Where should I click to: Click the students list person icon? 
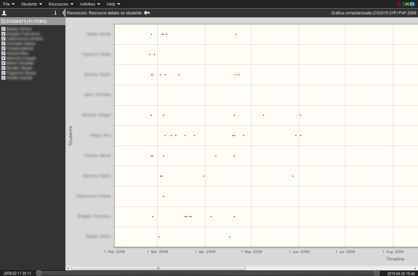pos(4,13)
